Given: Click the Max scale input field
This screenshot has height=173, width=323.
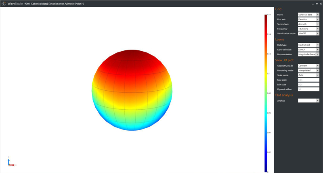Looking at the screenshot, I should click(308, 80).
